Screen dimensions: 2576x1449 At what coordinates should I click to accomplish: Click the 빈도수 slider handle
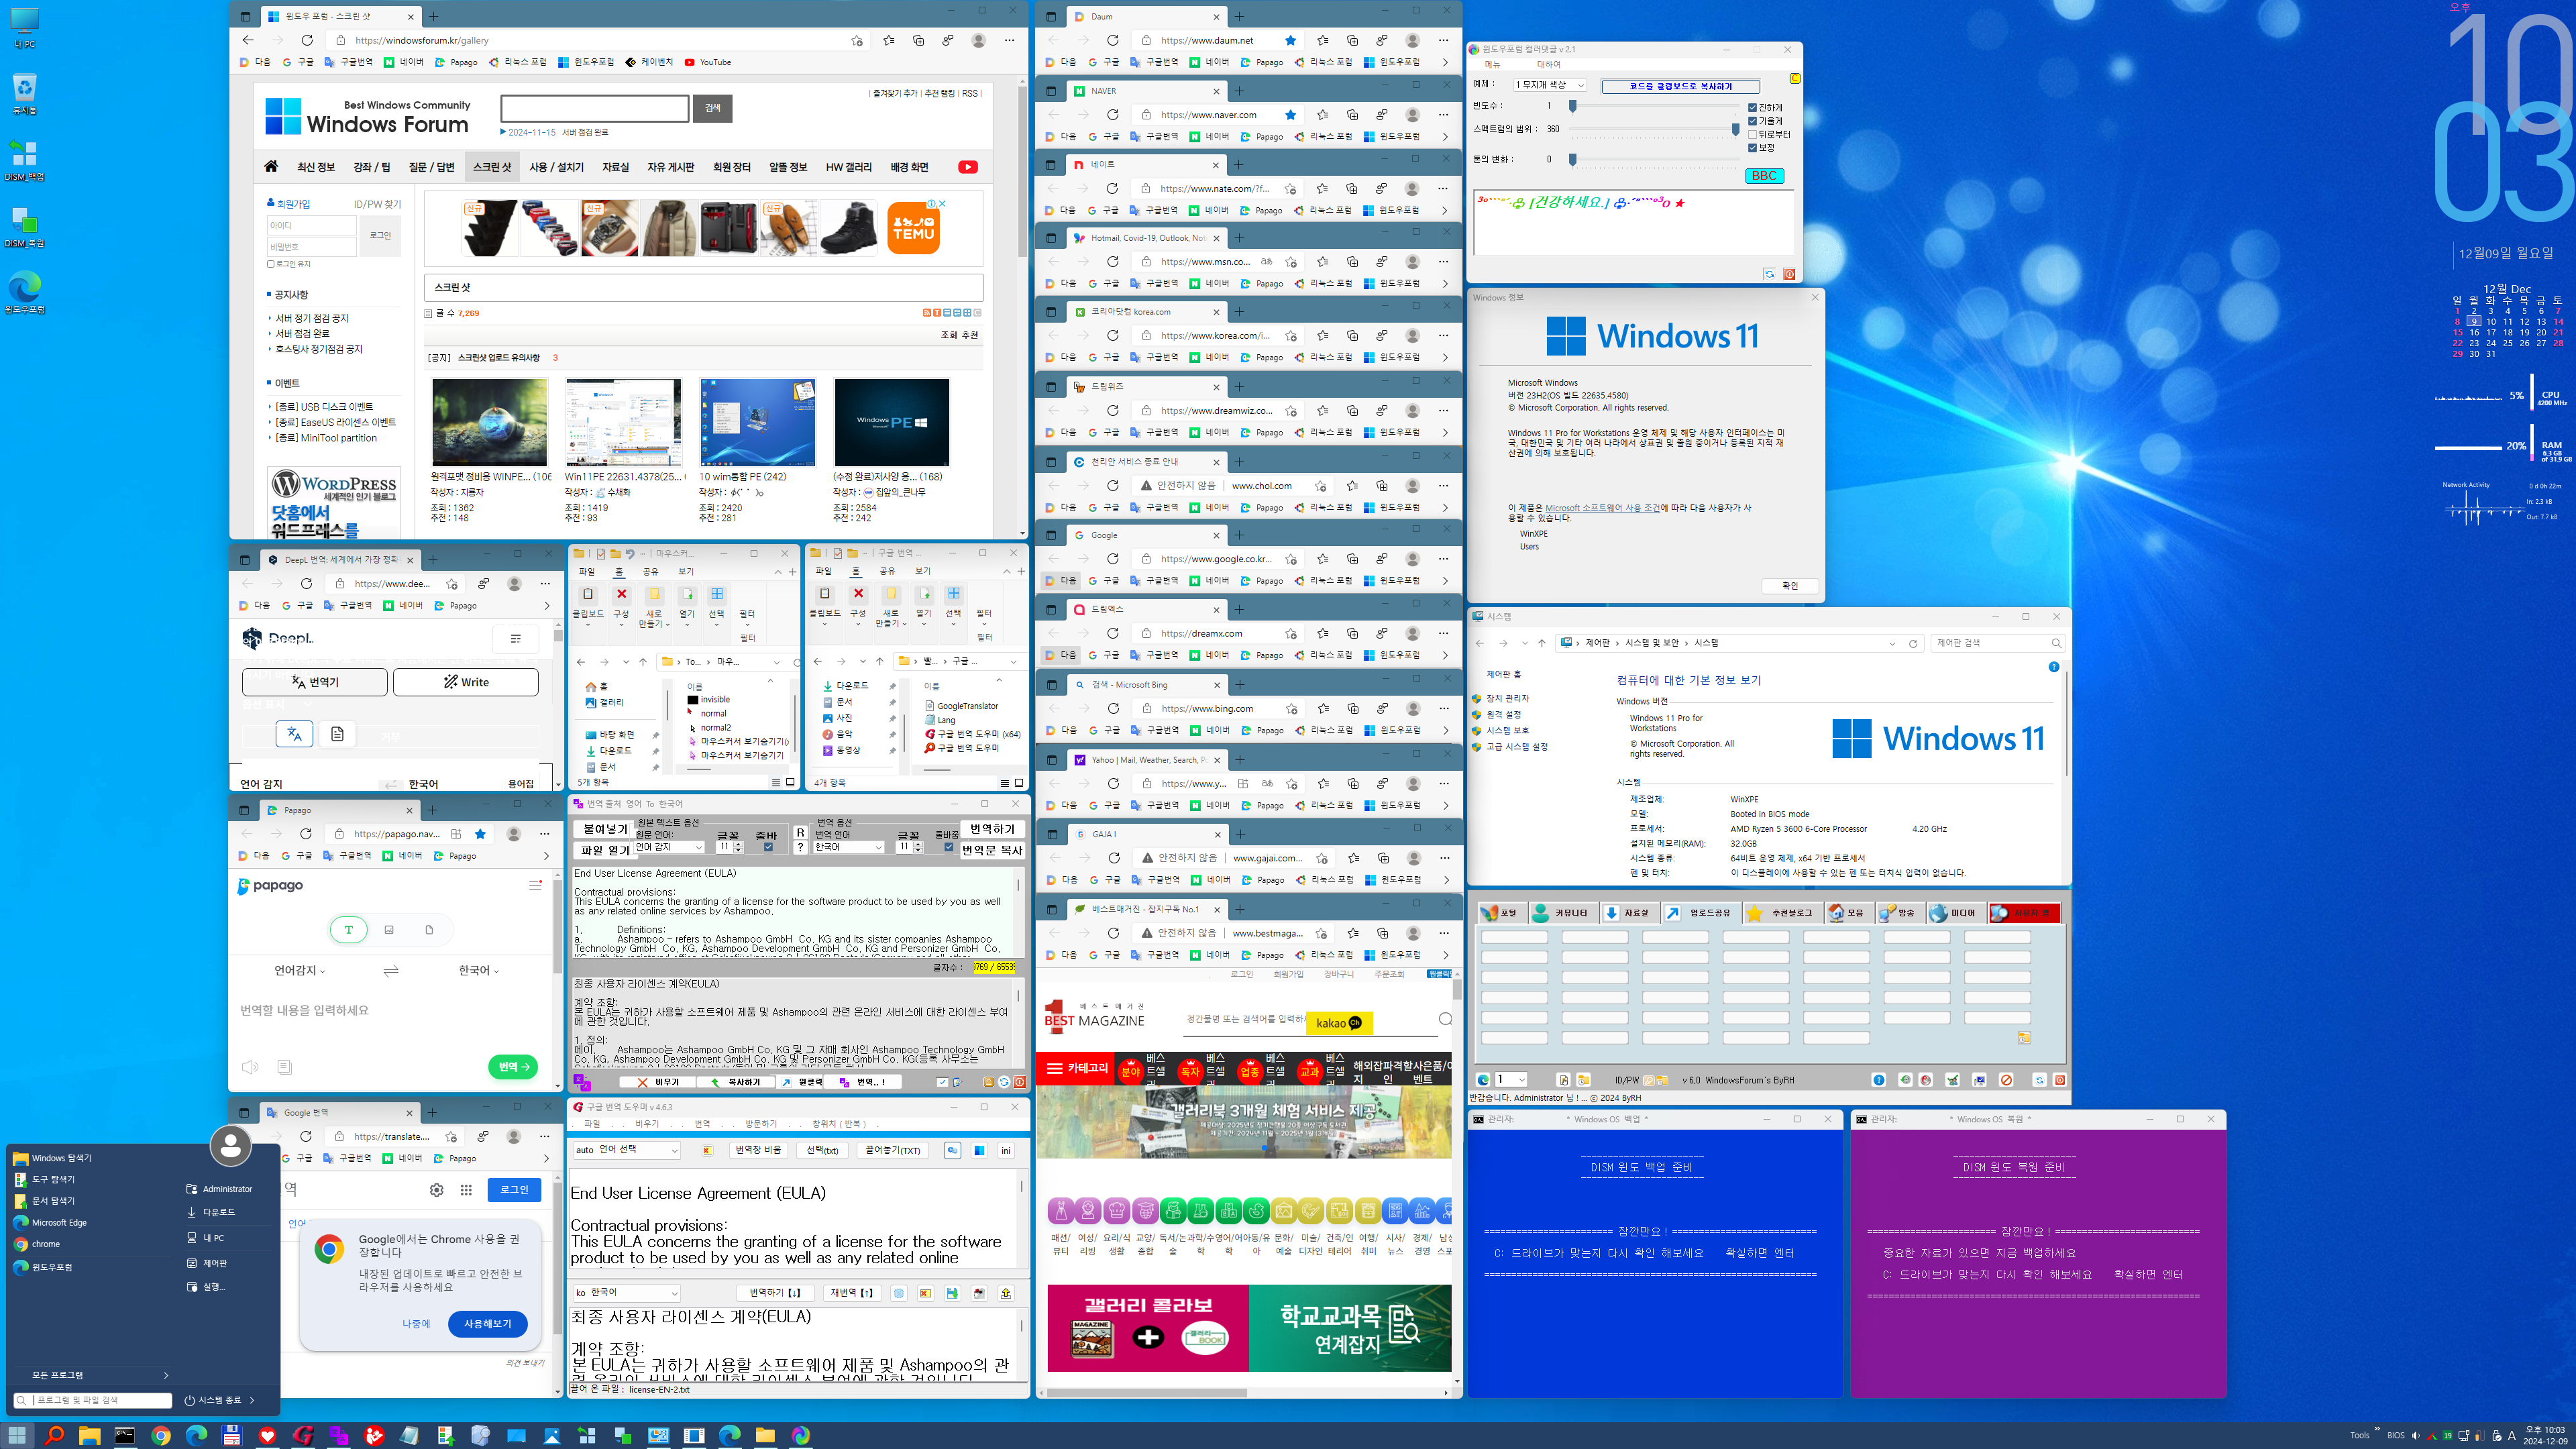1573,106
